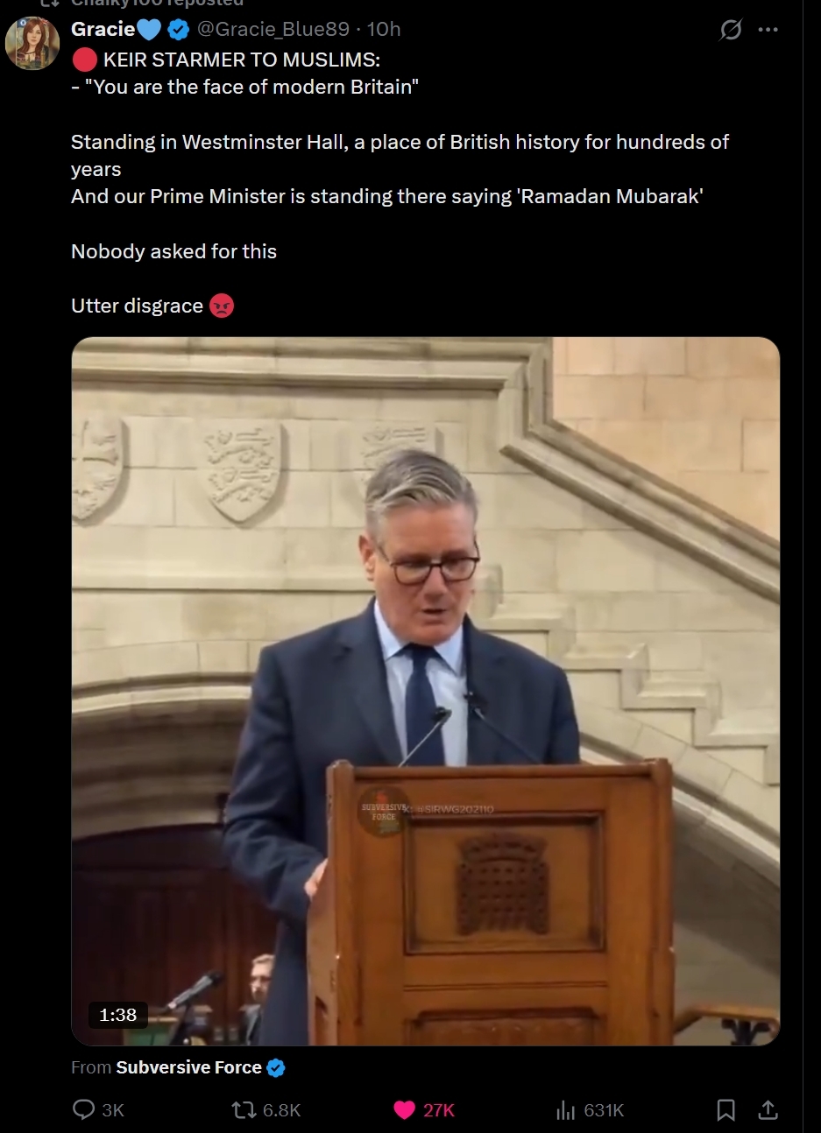Viewport: 821px width, 1133px height.
Task: View post analytics bar-chart icon
Action: click(565, 1110)
